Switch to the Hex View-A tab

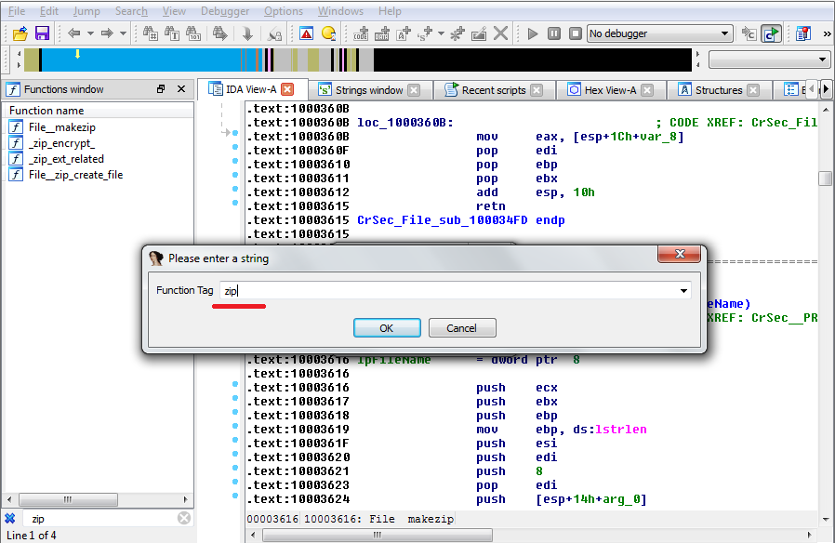(x=610, y=90)
